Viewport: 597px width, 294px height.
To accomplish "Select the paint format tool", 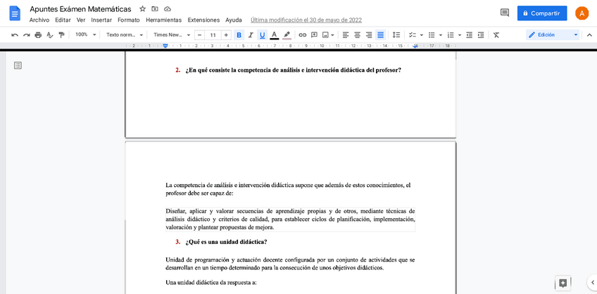I will tap(61, 34).
